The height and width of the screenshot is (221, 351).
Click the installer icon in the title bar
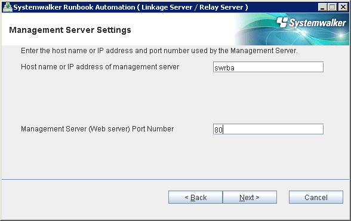(x=8, y=7)
